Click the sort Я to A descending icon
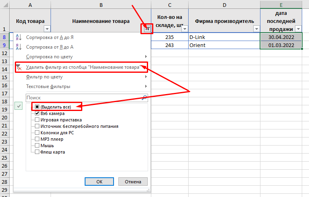 19,47
